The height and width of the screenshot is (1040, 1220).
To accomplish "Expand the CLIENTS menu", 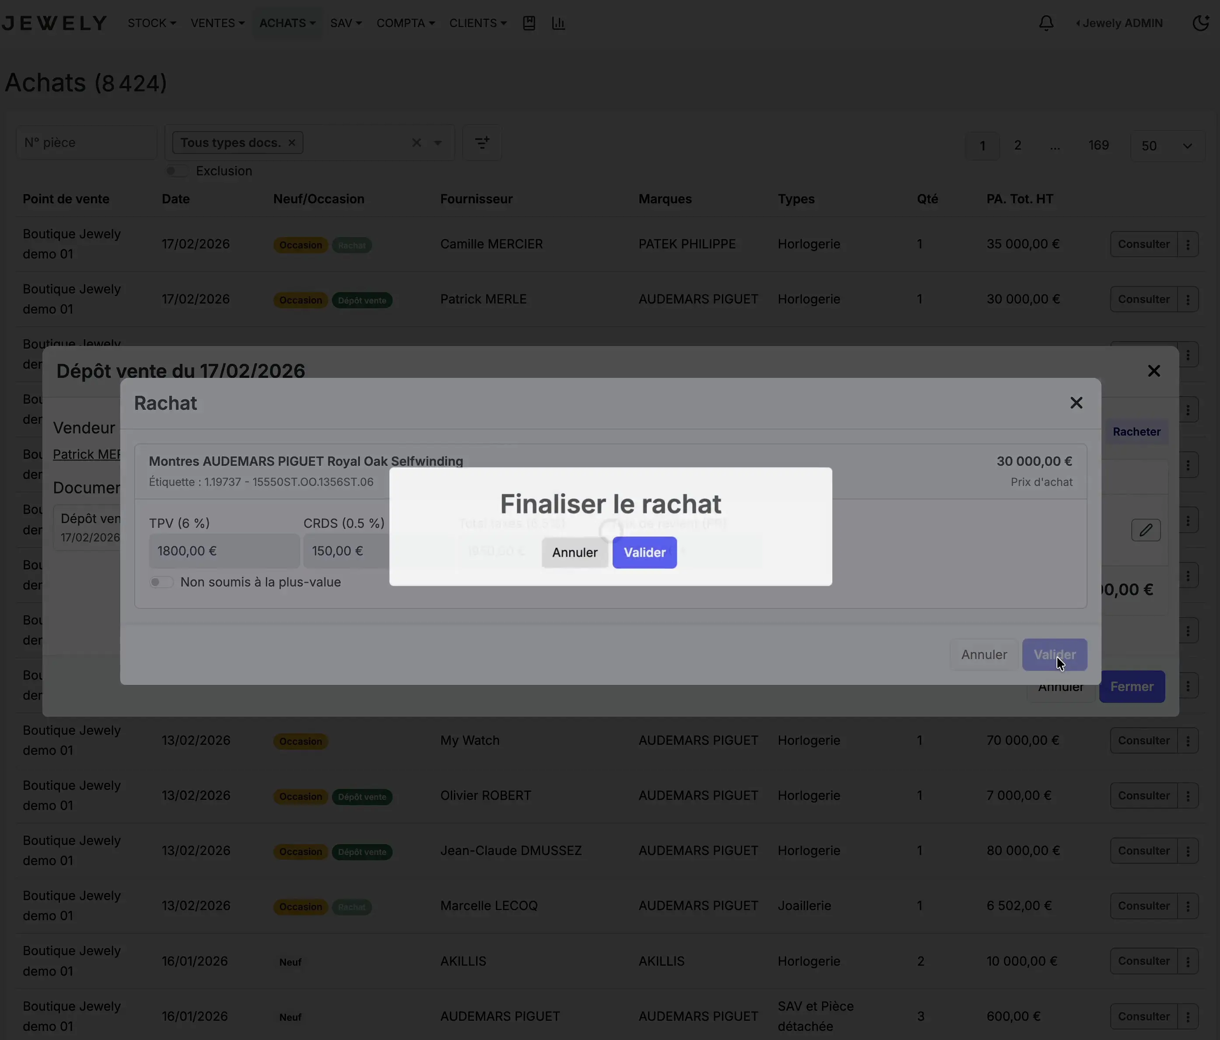I will tap(478, 23).
